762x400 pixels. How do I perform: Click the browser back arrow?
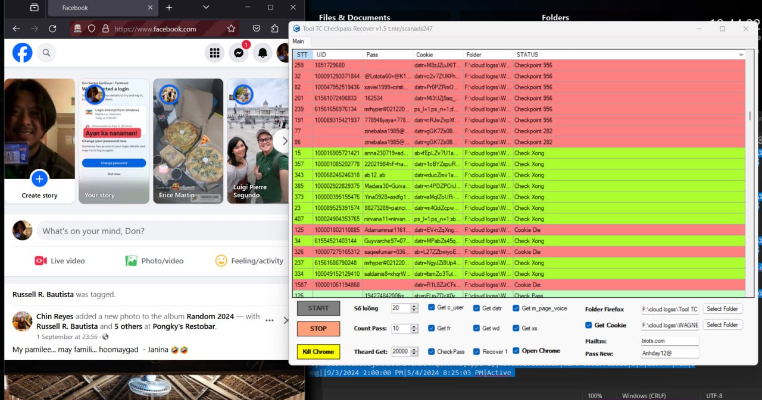[16, 29]
